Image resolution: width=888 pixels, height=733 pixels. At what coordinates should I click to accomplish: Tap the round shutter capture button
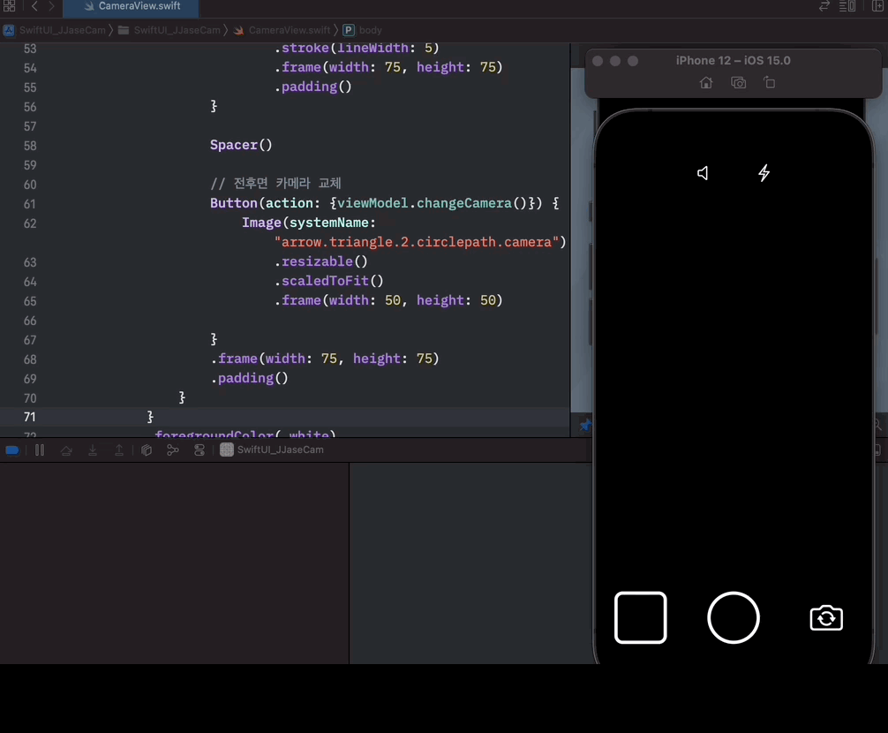pyautogui.click(x=734, y=617)
